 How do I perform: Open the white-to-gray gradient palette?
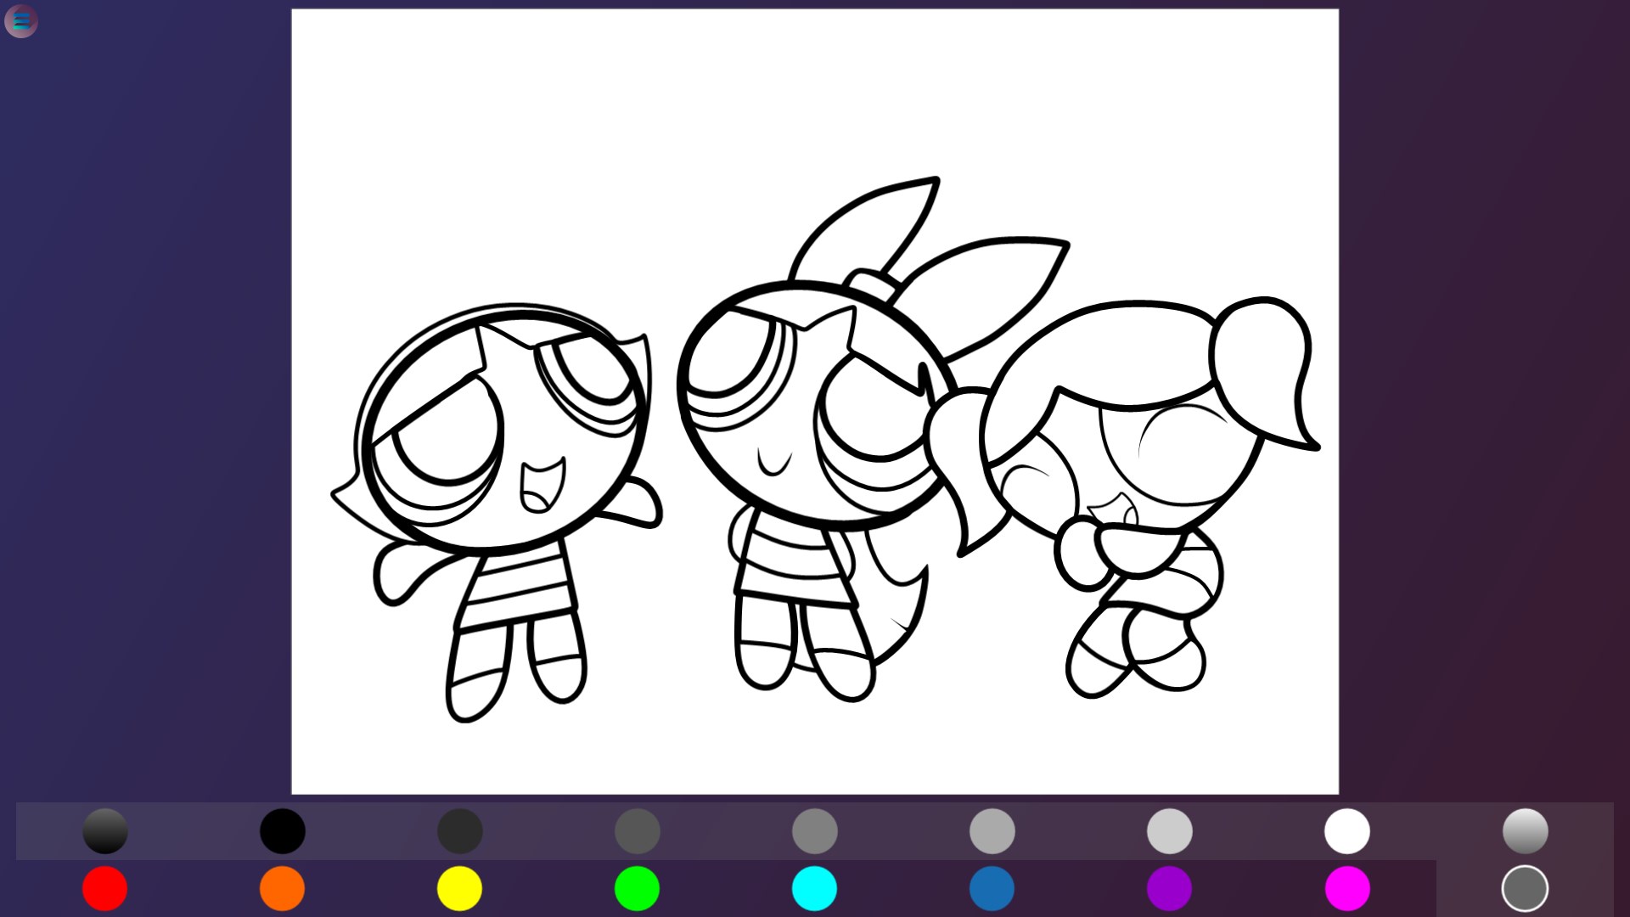(1525, 830)
